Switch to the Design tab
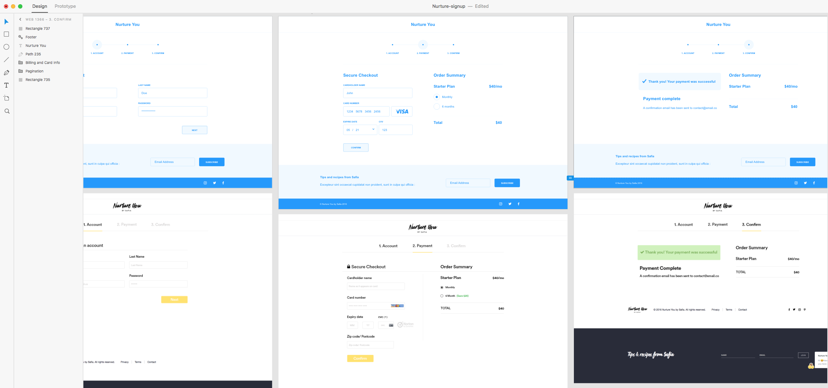828x388 pixels. tap(40, 6)
